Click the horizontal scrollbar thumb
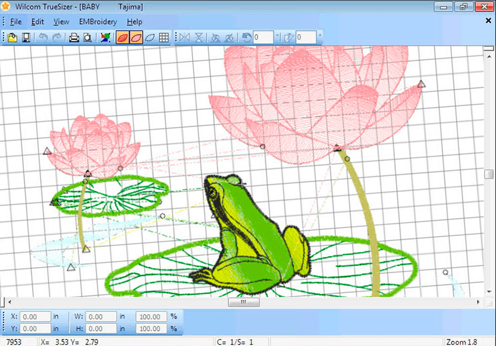 [243, 302]
